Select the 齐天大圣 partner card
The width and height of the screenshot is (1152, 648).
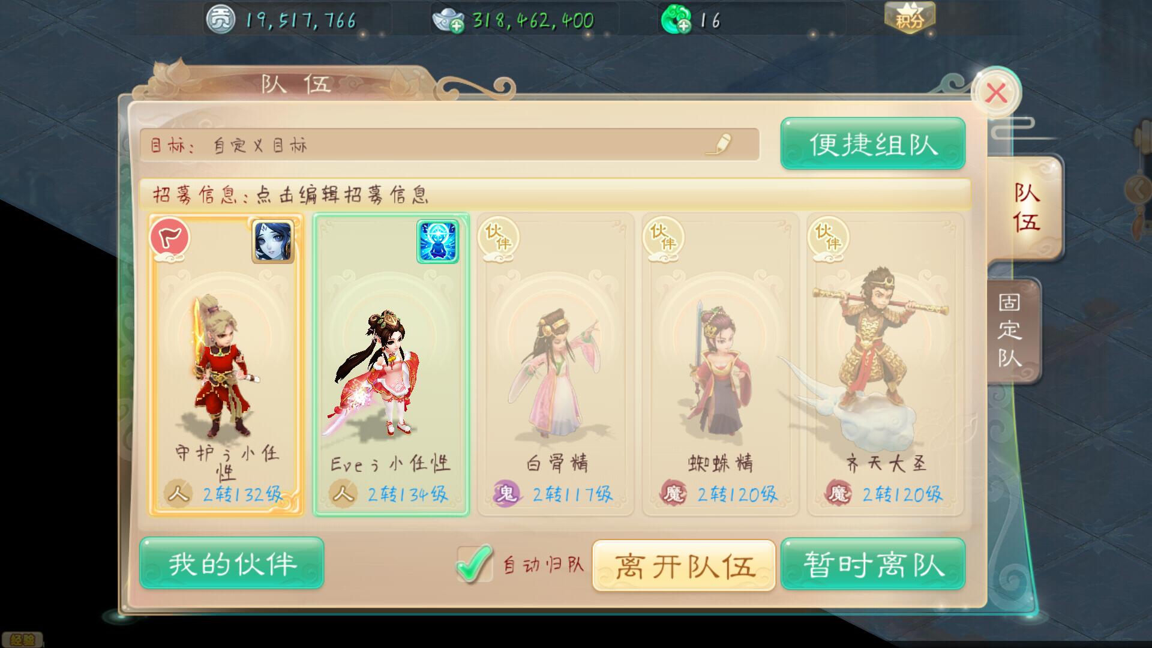(886, 364)
